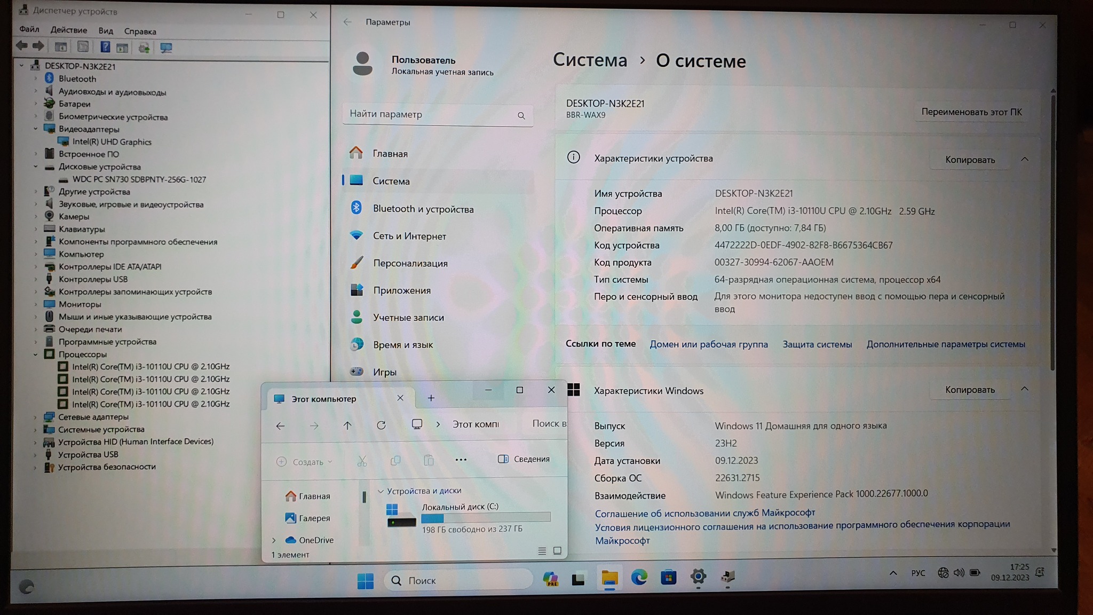Open Microsoft Edge from the taskbar
Viewport: 1093px width, 615px height.
click(639, 578)
